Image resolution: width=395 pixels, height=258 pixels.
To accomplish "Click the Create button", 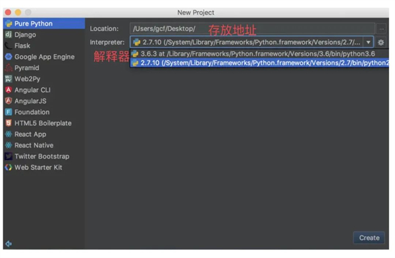I will [x=369, y=238].
